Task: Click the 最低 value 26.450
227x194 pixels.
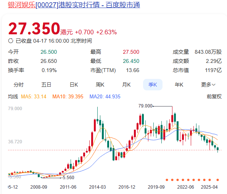Action: click(x=131, y=61)
